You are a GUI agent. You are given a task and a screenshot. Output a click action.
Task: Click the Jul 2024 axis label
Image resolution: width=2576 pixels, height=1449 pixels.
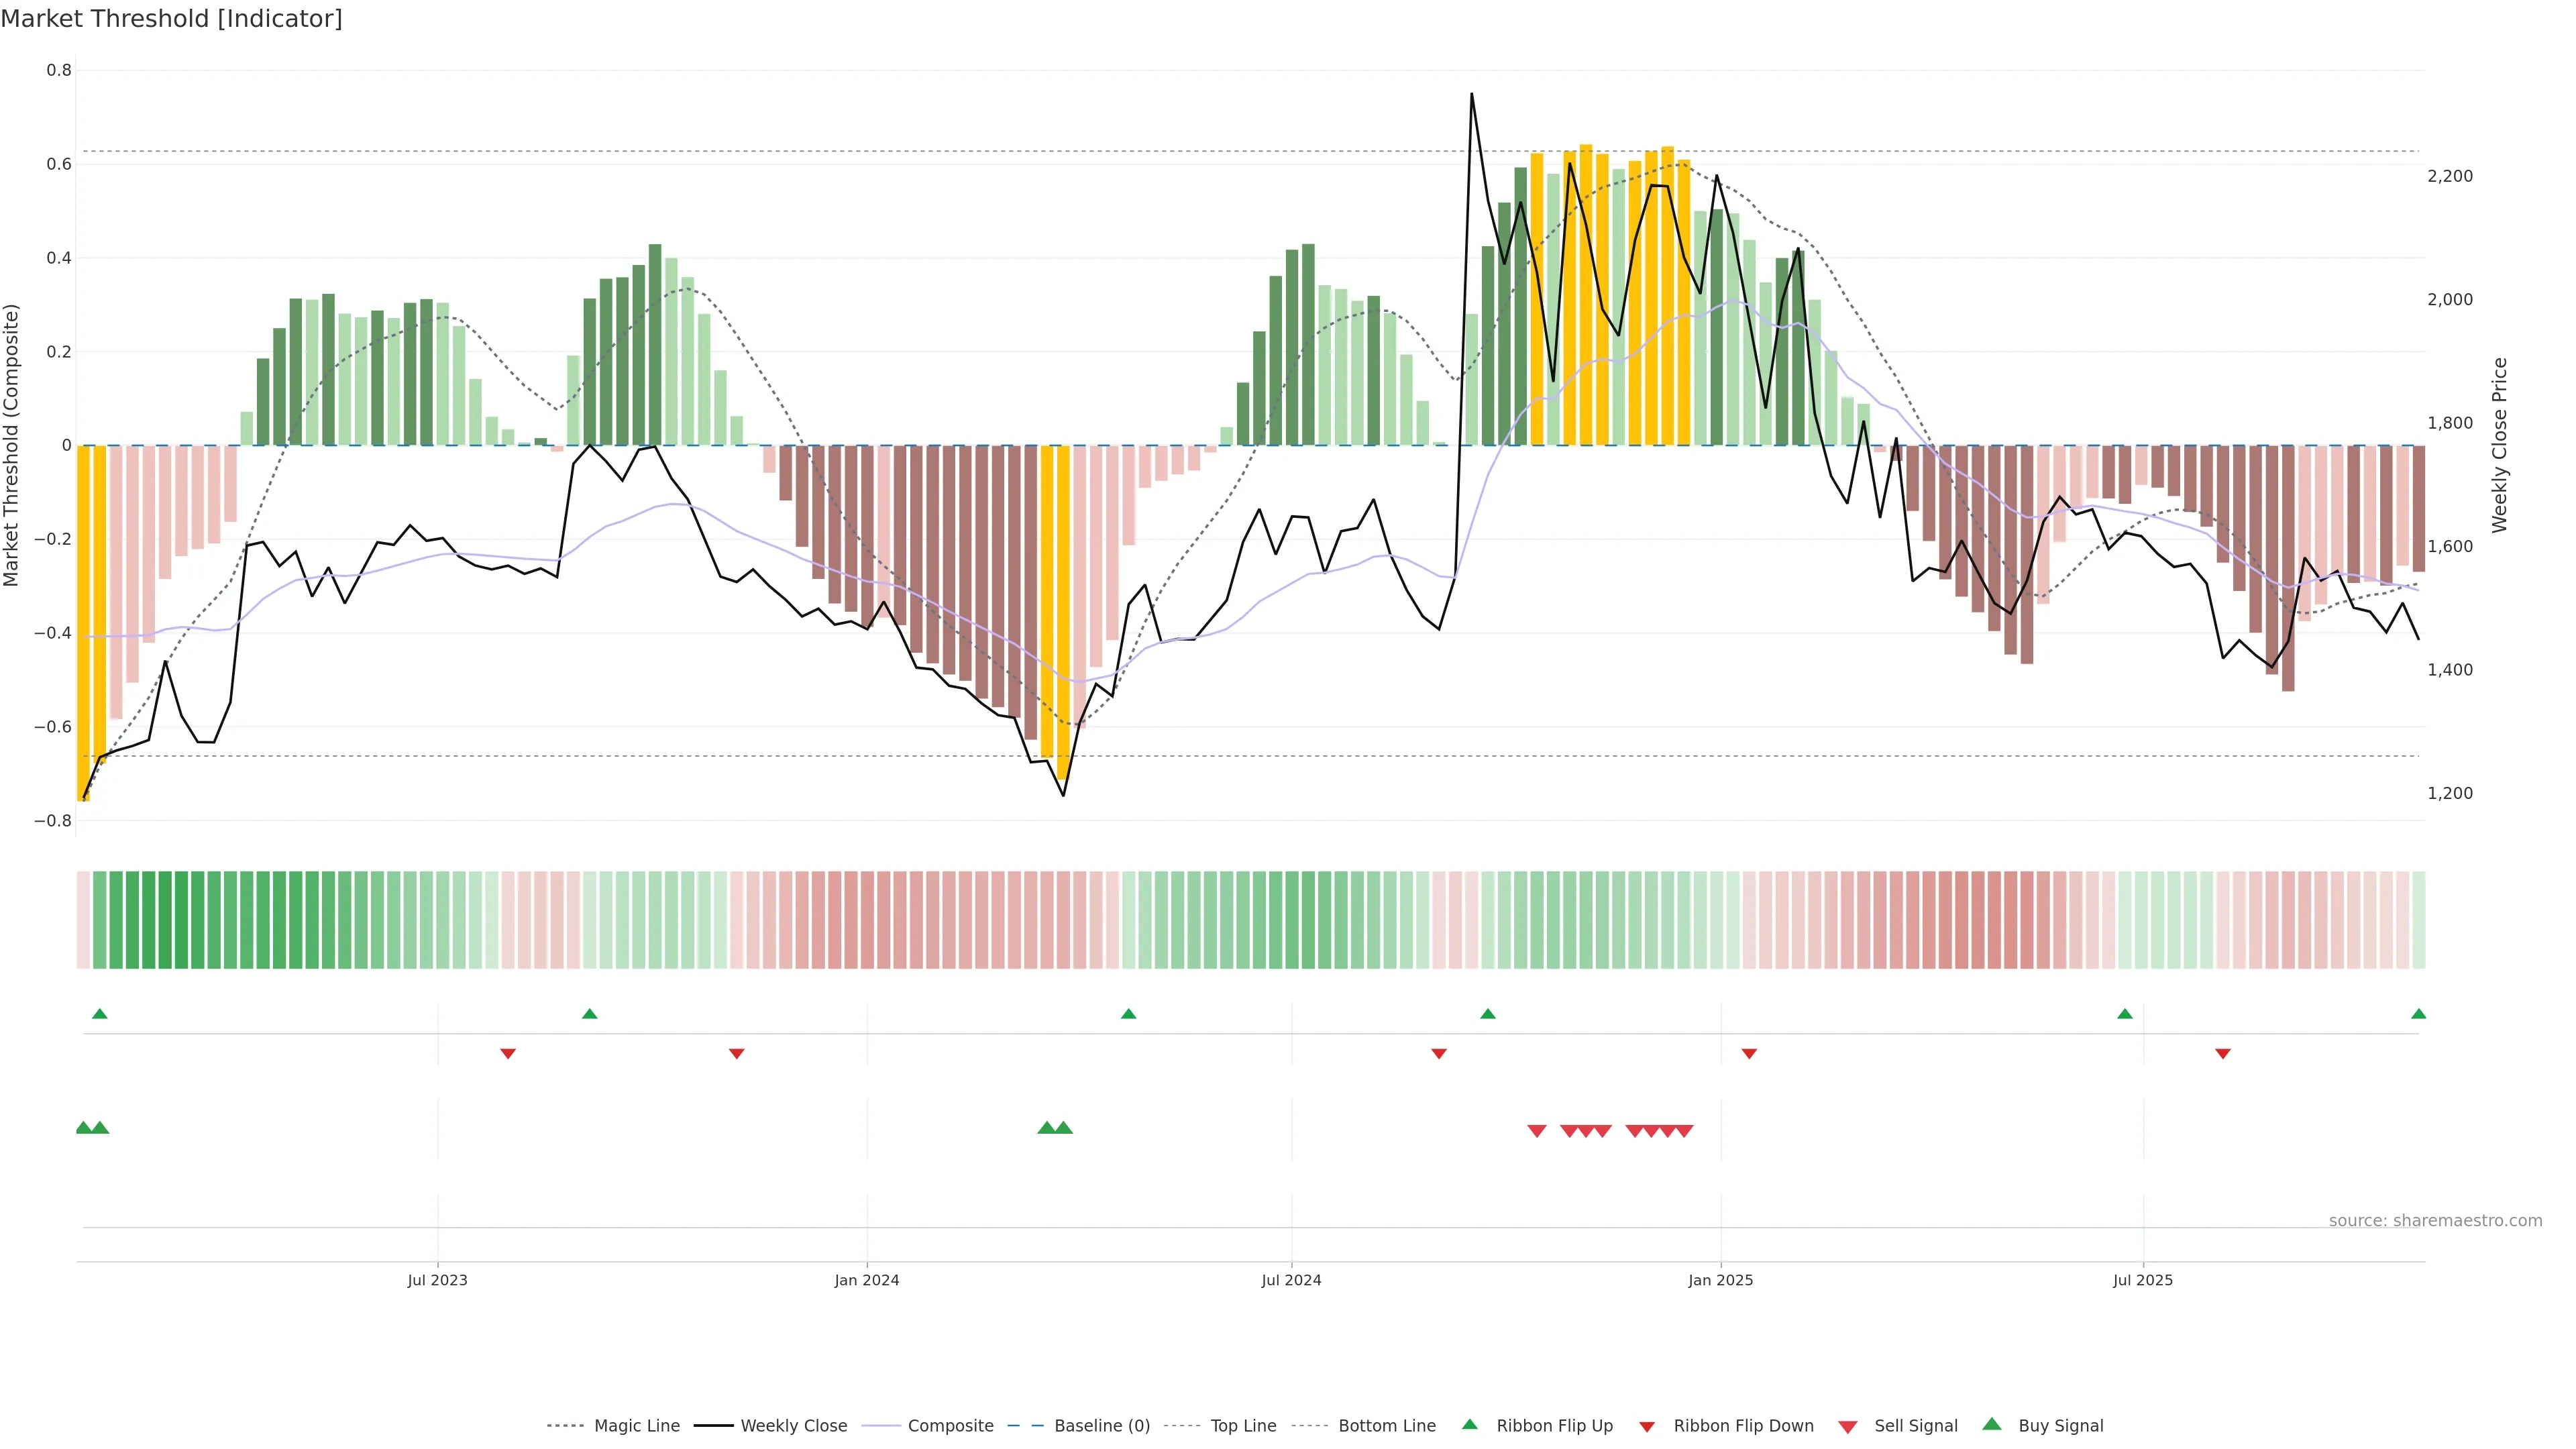1291,1280
